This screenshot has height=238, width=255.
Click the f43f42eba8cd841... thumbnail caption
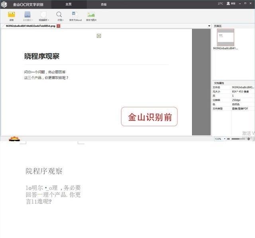226,48
